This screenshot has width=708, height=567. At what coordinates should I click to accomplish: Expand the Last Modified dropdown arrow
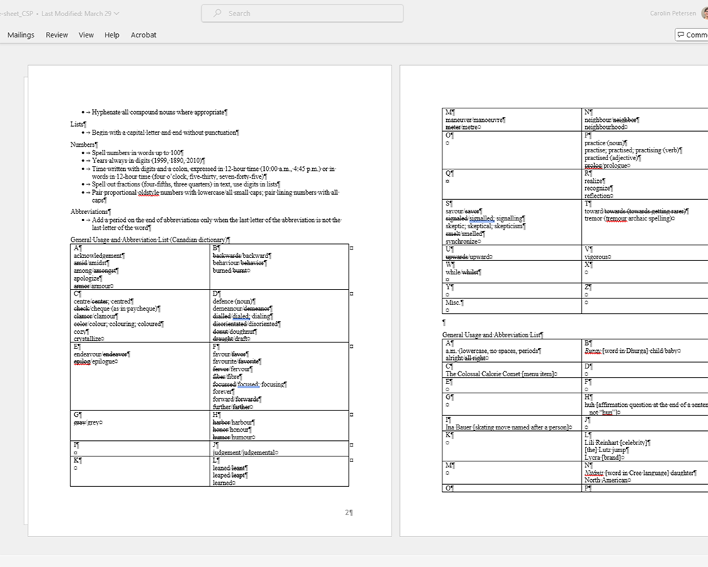click(117, 13)
